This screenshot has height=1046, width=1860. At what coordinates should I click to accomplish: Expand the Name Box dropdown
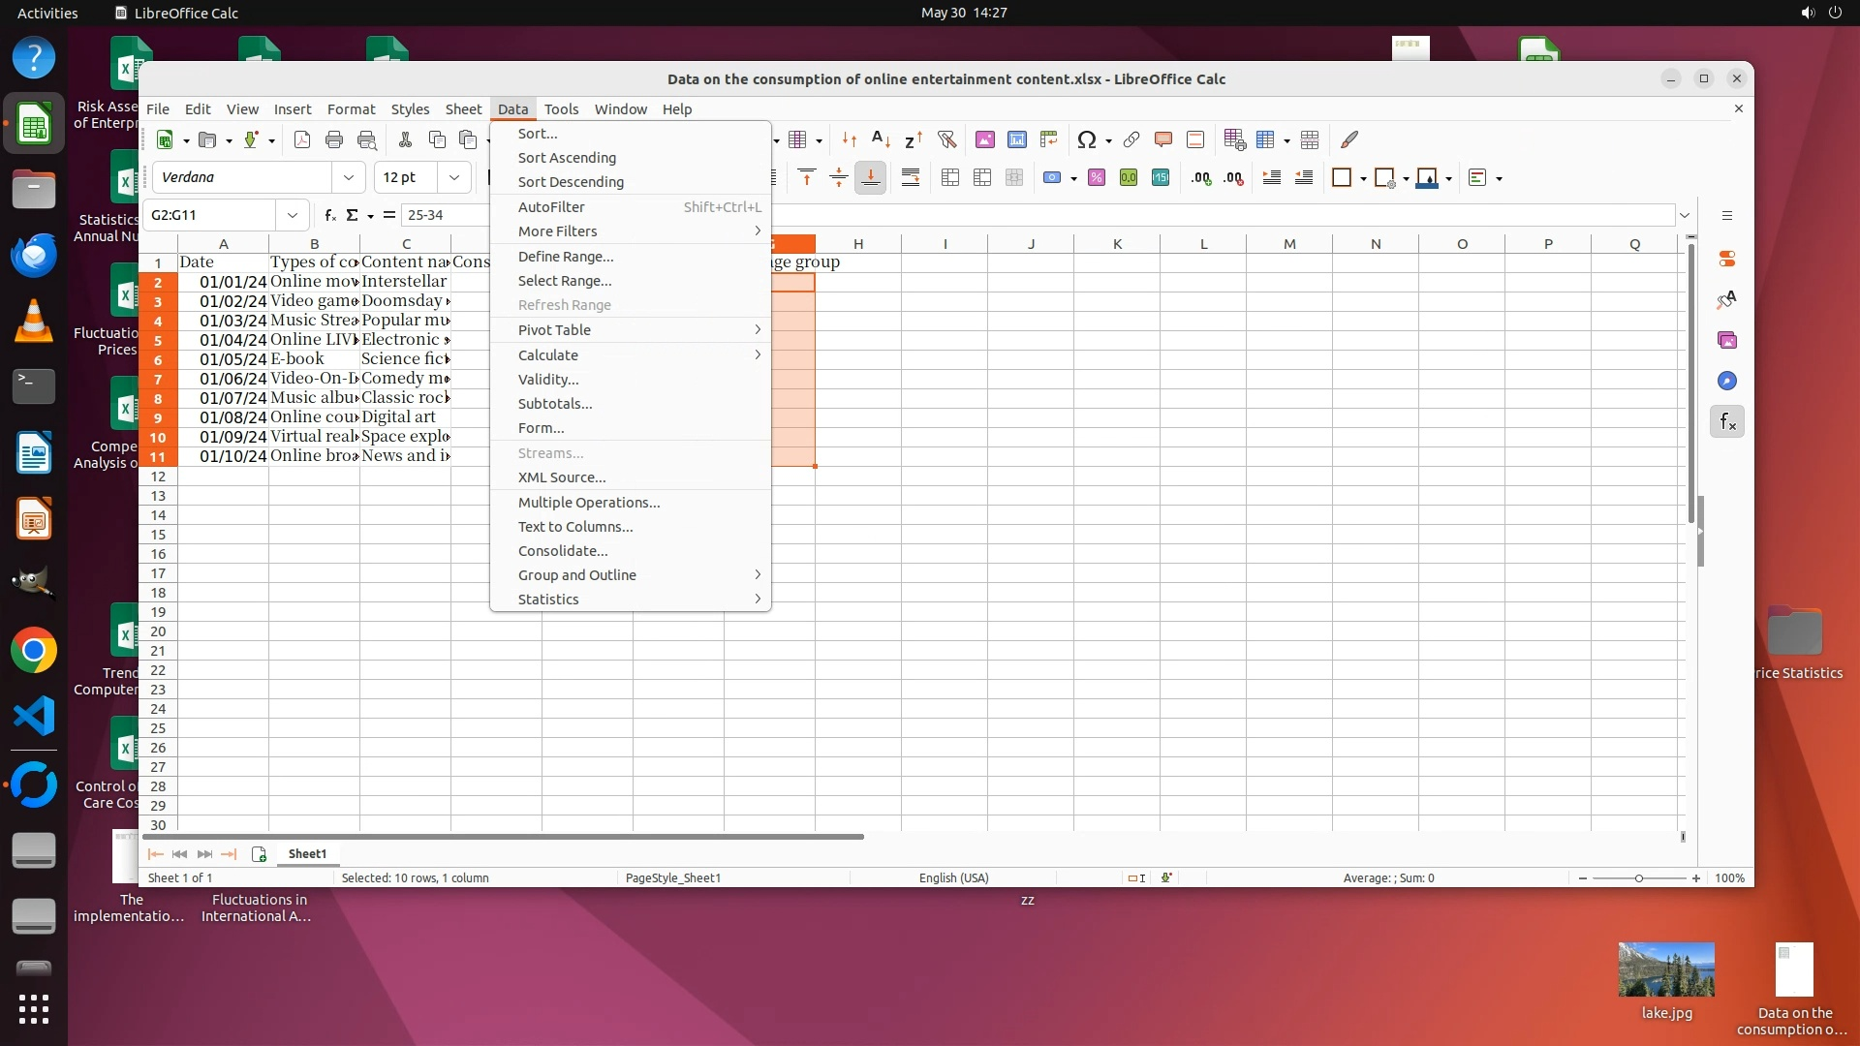pyautogui.click(x=292, y=215)
